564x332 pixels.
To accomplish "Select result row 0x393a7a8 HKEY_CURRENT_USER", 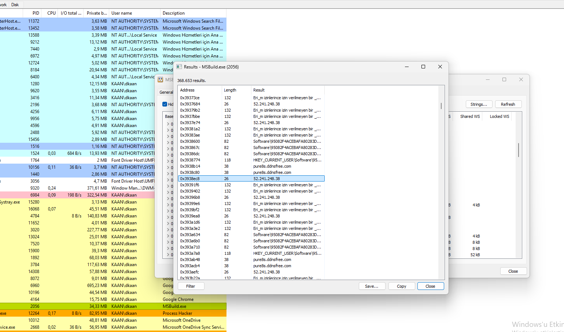I will pyautogui.click(x=251, y=253).
